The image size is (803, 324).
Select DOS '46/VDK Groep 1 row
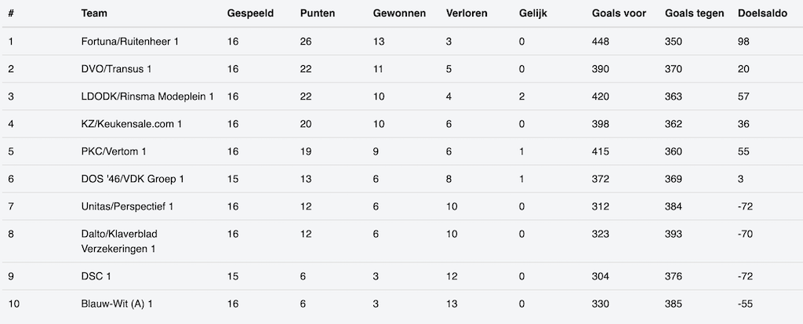[x=133, y=179]
